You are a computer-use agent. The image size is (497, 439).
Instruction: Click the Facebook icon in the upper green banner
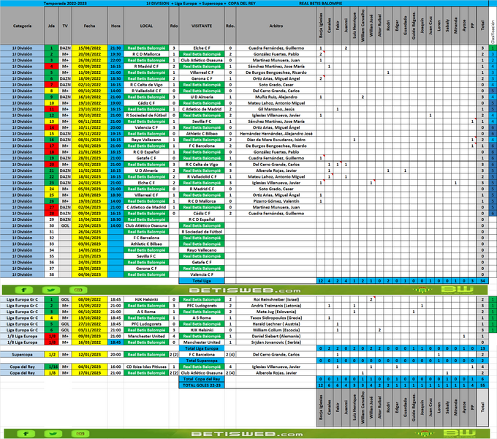coord(23,290)
